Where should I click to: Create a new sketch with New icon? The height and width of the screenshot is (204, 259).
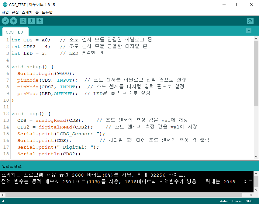pyautogui.click(x=23, y=21)
